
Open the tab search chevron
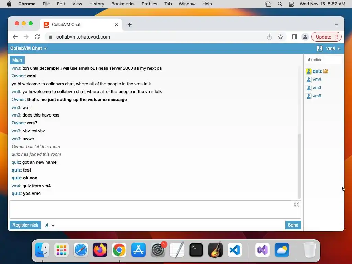coord(337,25)
